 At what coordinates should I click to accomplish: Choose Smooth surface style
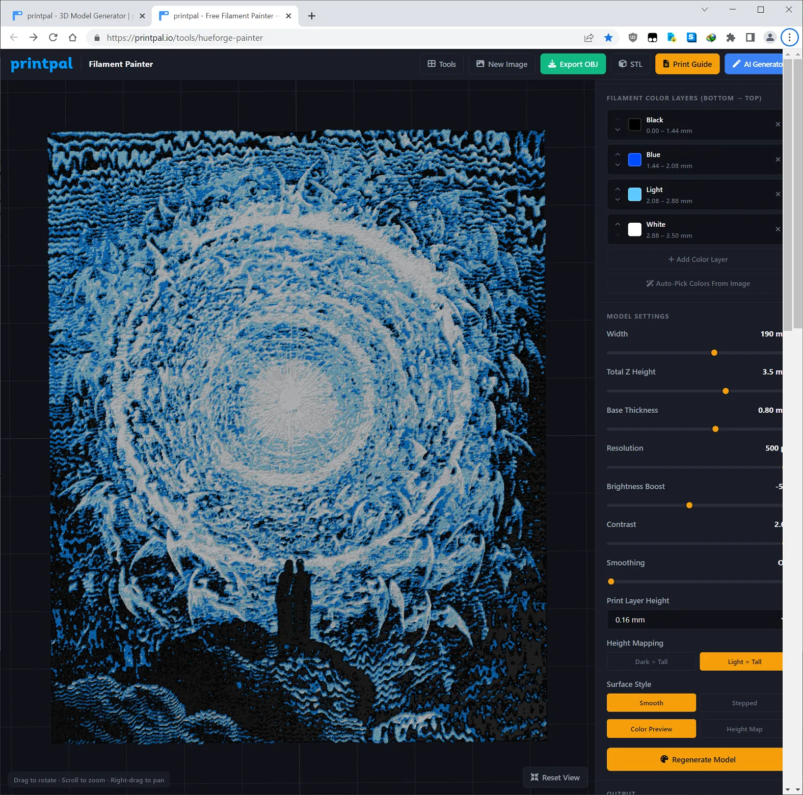[651, 703]
